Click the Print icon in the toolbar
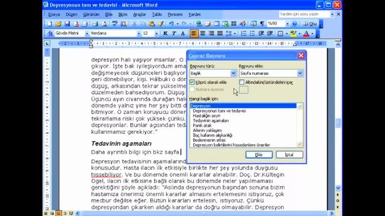 [x=95, y=24]
